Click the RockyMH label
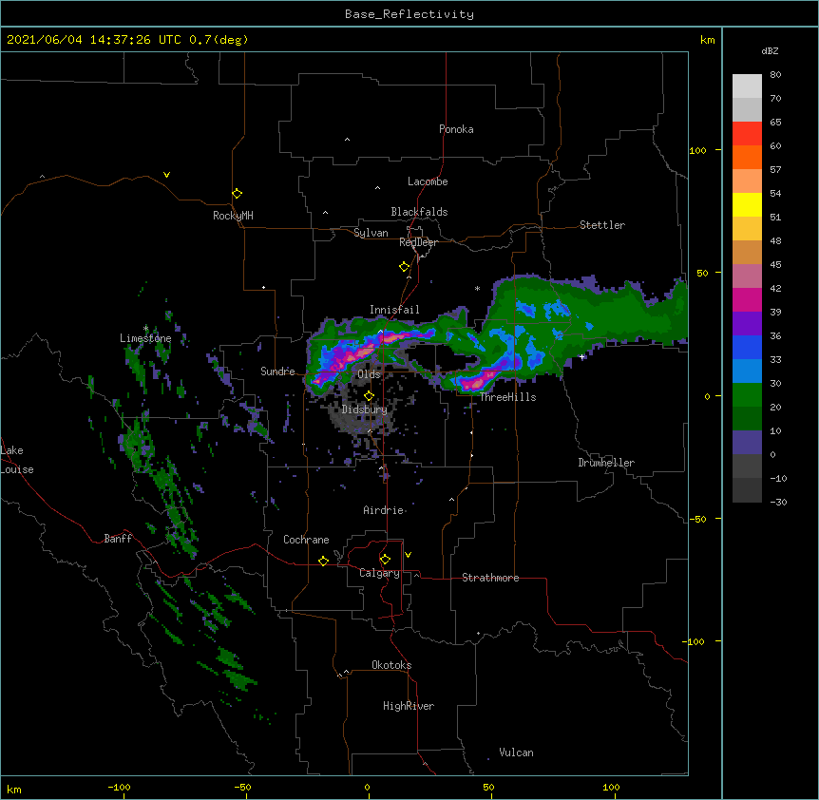819x800 pixels. 233,216
